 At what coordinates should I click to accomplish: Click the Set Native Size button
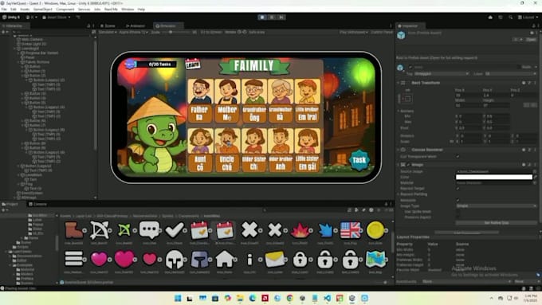[496, 223]
